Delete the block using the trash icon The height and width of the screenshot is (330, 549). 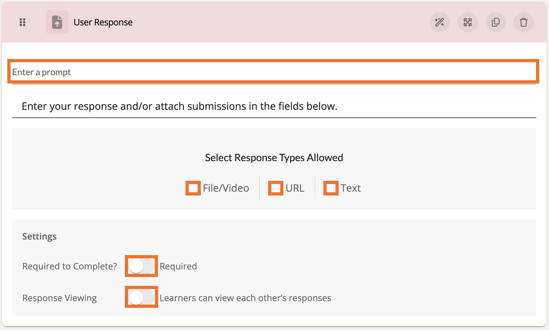coord(523,22)
